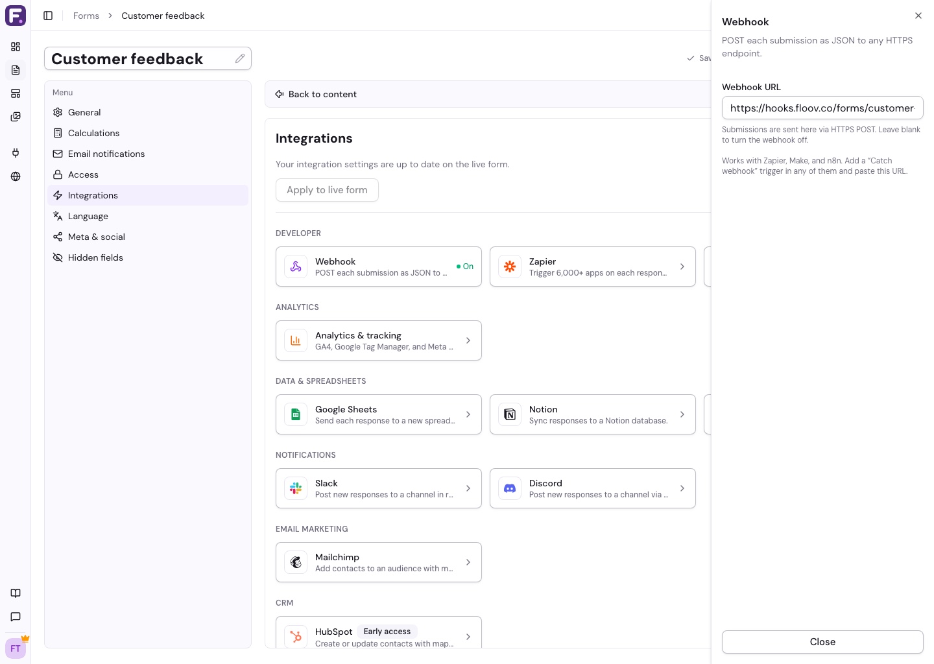Go Back to content
934x664 pixels.
316,94
